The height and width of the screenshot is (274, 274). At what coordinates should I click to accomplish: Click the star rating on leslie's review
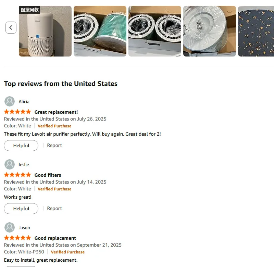(17, 175)
